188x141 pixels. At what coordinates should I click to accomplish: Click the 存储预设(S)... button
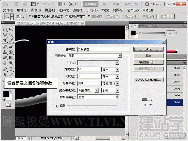[x=148, y=62]
